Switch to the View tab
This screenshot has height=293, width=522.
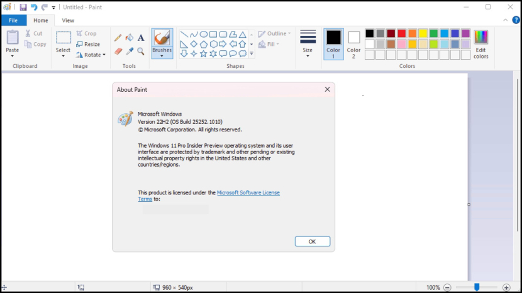pos(68,20)
